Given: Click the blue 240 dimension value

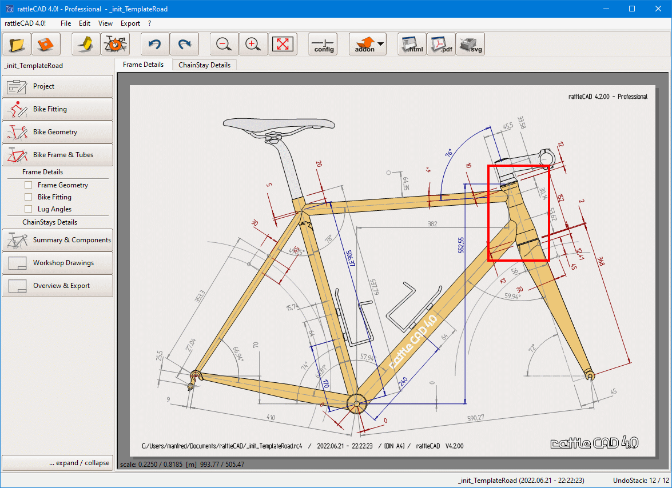Looking at the screenshot, I should [403, 382].
